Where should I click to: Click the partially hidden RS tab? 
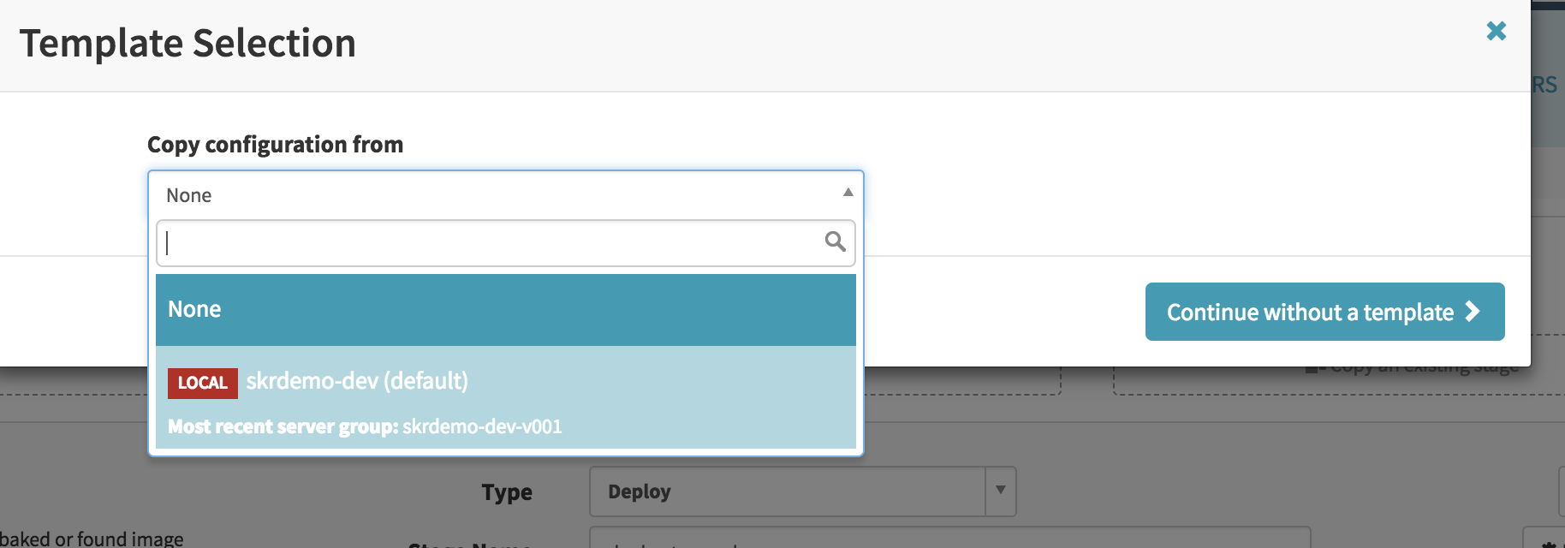pyautogui.click(x=1545, y=85)
